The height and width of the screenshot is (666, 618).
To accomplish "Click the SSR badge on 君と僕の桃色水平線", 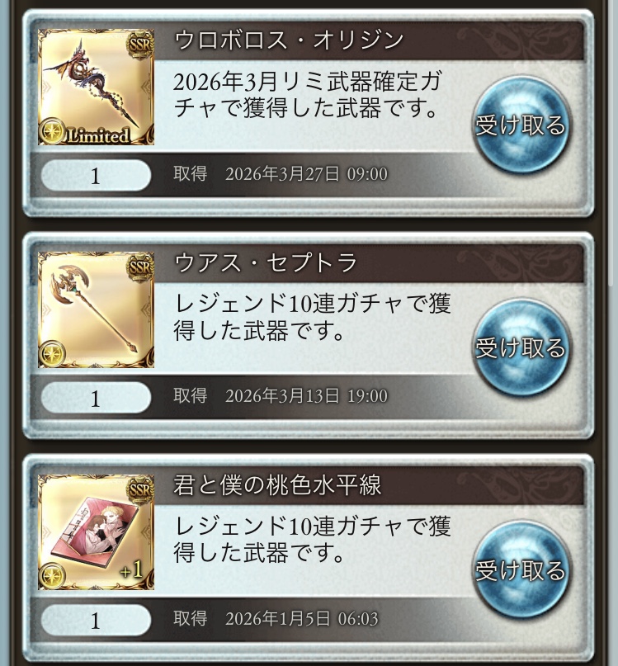I will (139, 489).
